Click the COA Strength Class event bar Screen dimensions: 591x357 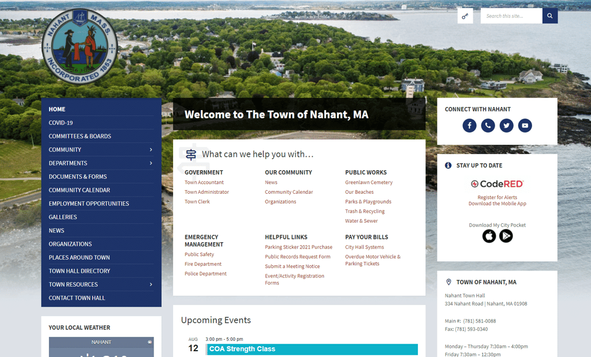click(x=312, y=349)
